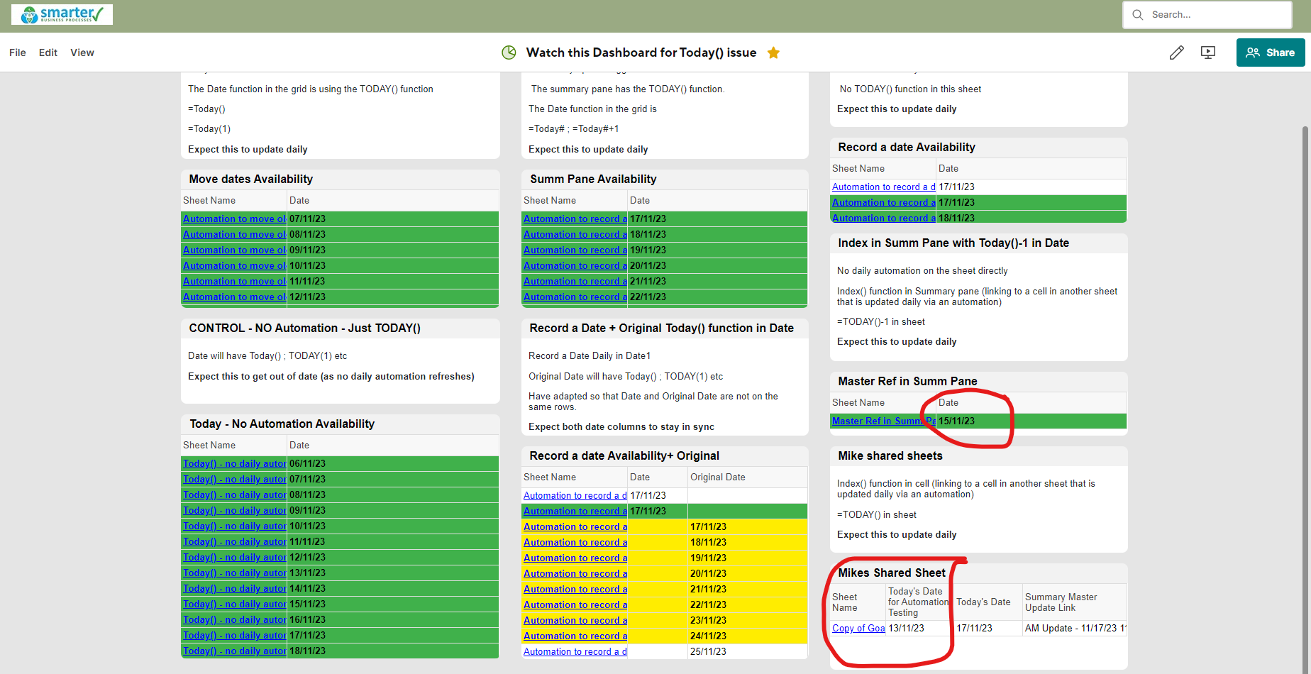Click the dashboard pie chart icon

coord(509,53)
